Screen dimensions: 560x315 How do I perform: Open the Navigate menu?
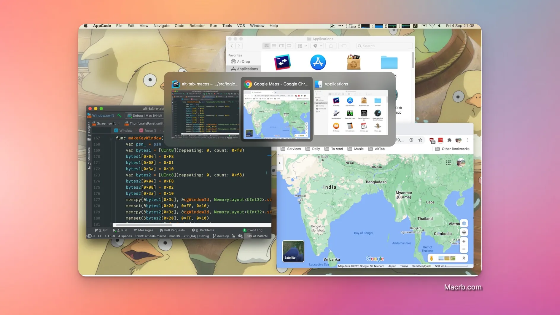(x=161, y=26)
